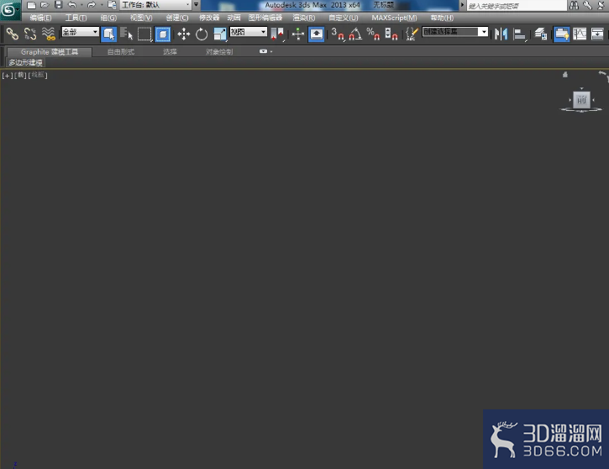Select the Select and Rotate tool
The width and height of the screenshot is (609, 469).
tap(202, 34)
